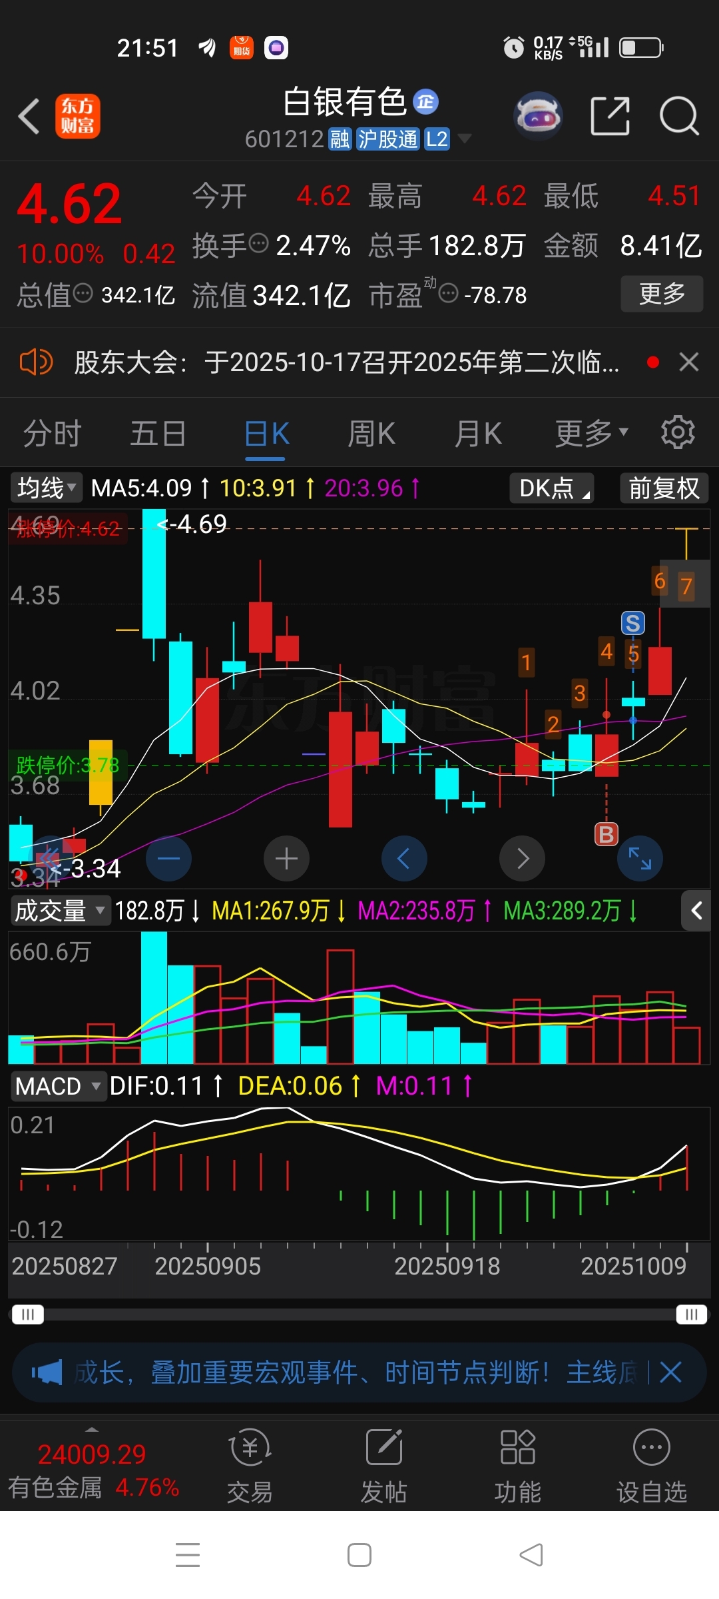Tap the 涨停价:4.62 label
This screenshot has height=1599, width=719.
(68, 529)
